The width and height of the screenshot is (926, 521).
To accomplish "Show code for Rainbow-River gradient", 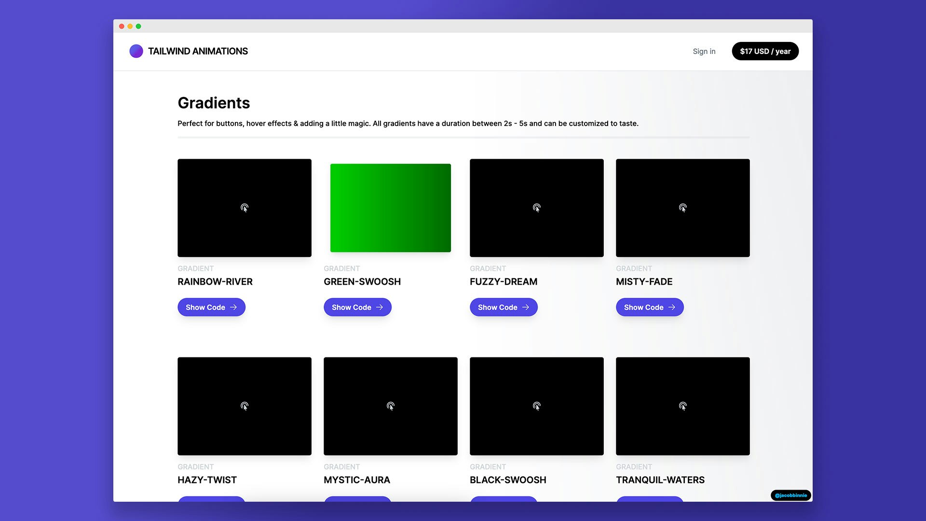I will point(211,307).
